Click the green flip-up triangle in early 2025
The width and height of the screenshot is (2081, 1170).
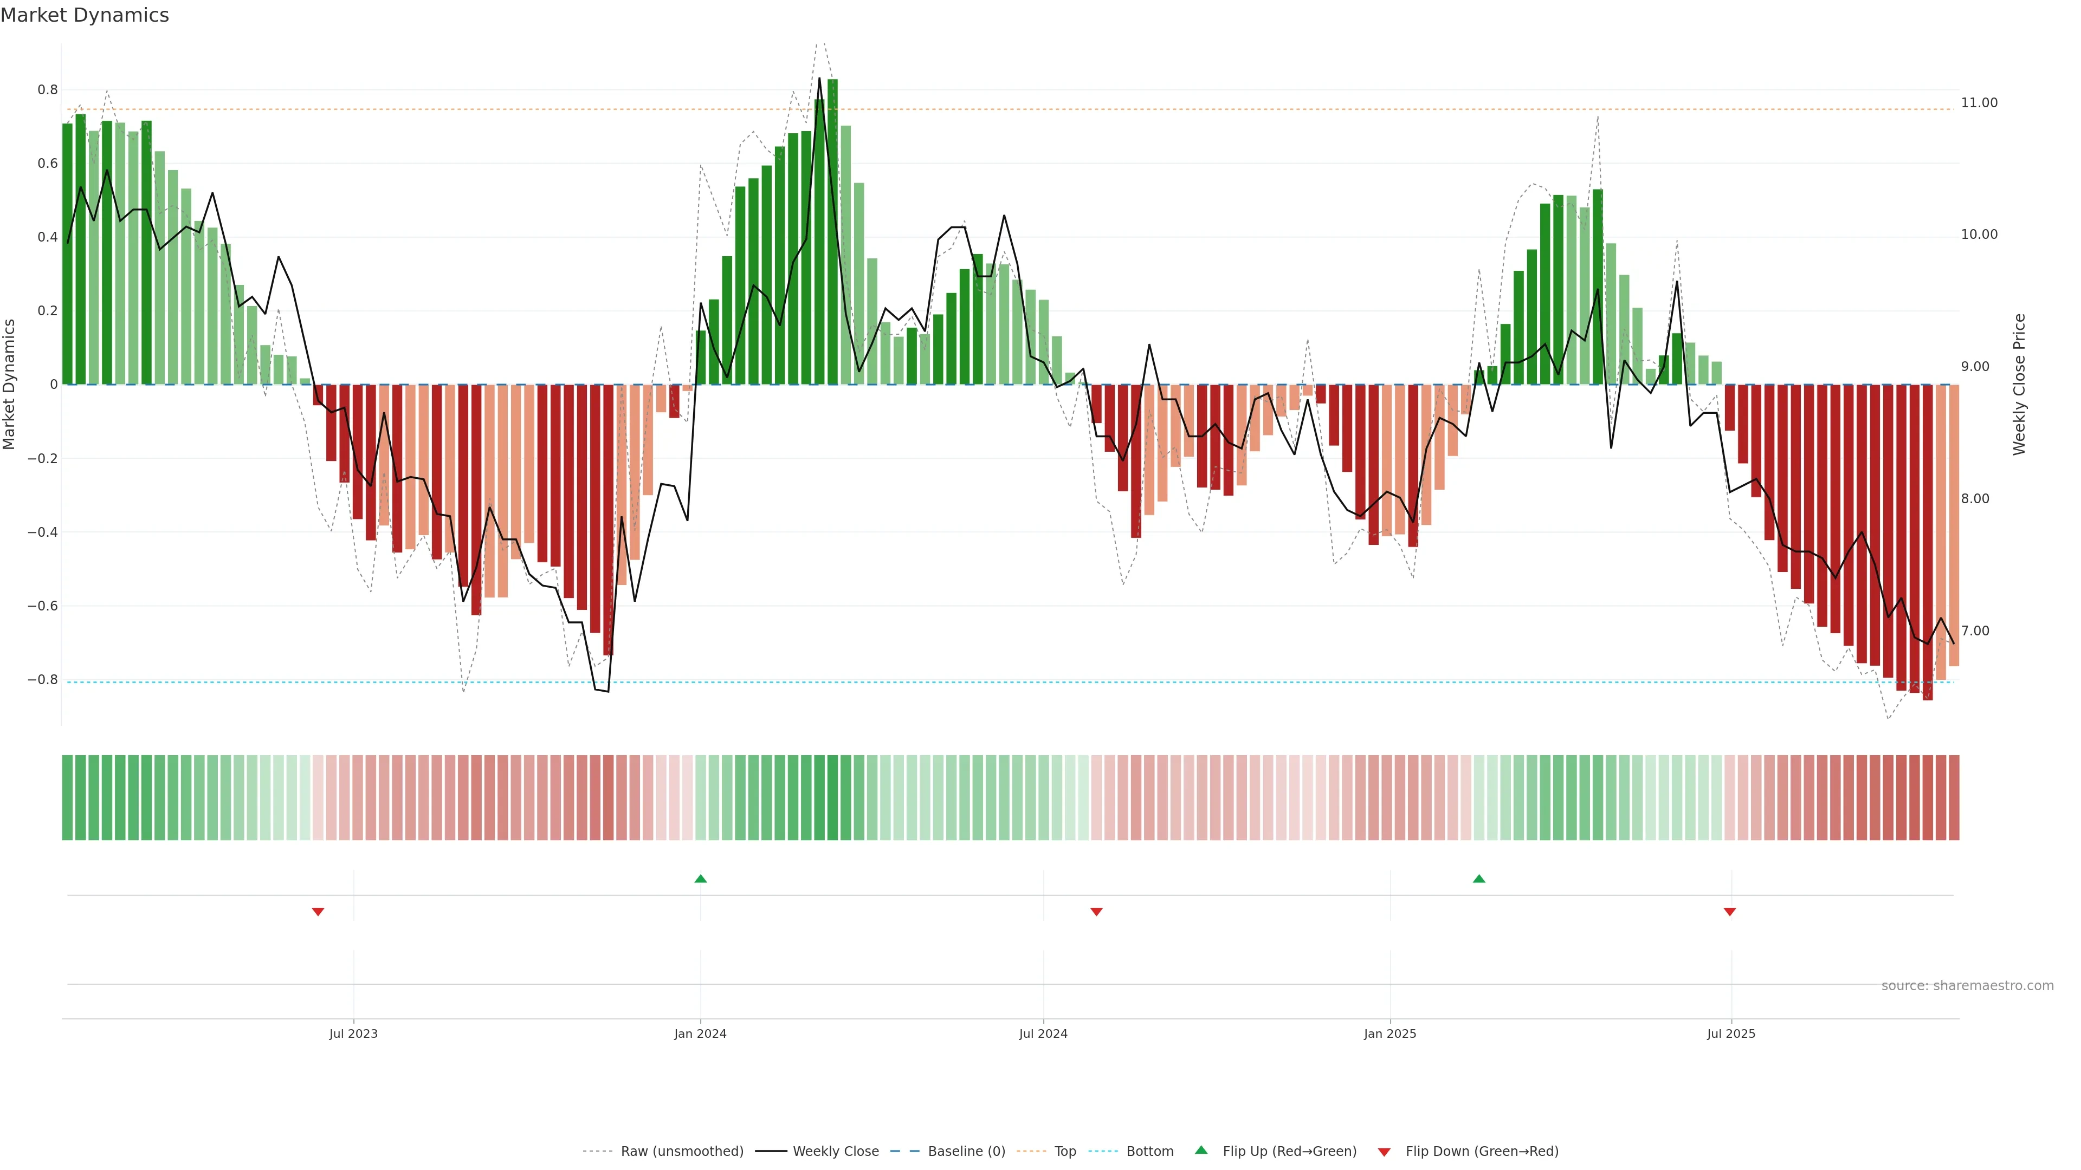[x=1478, y=879]
